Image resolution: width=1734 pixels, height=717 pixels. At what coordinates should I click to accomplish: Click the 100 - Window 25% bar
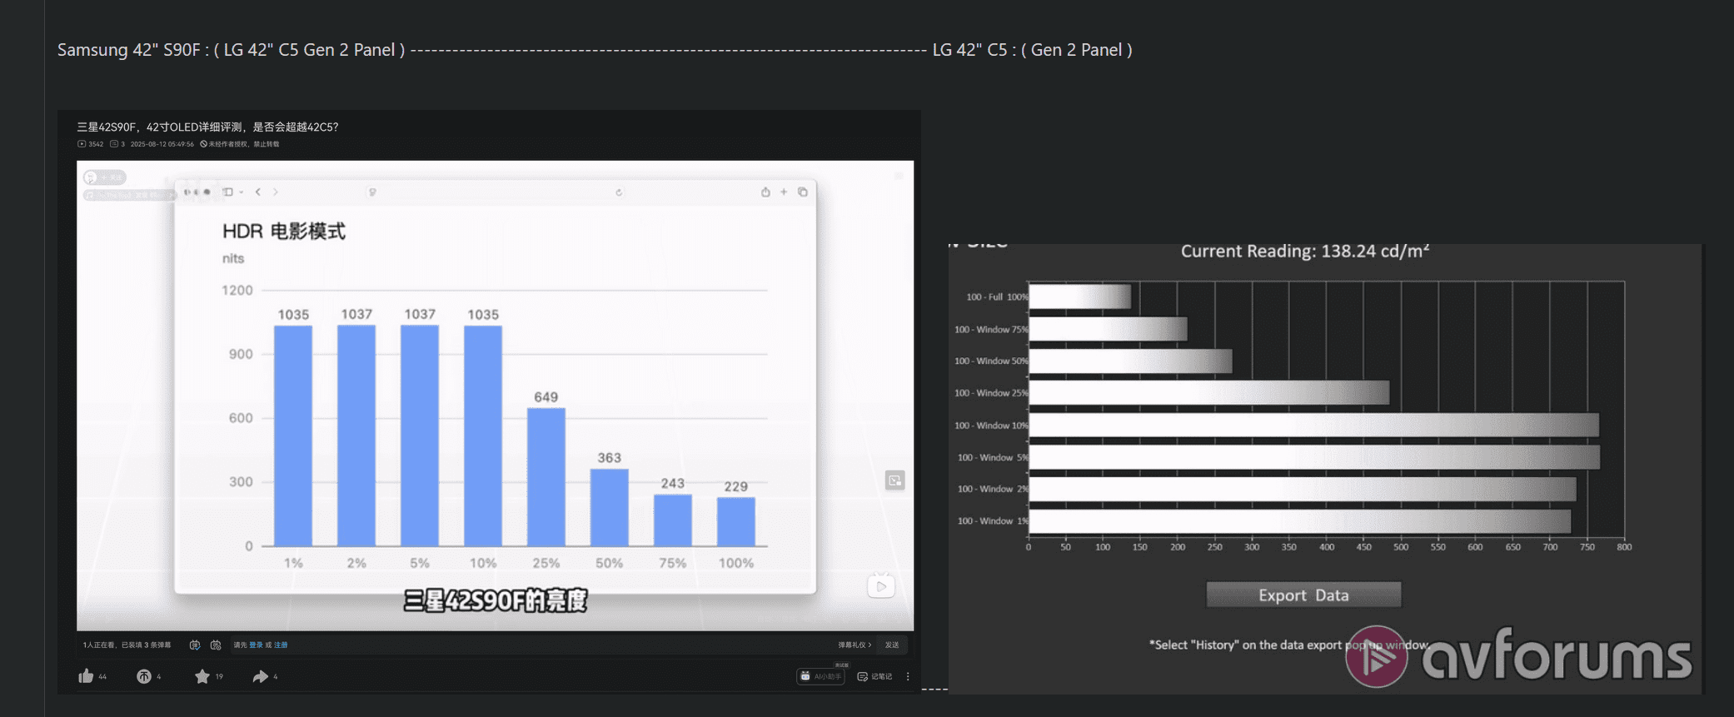(1209, 392)
